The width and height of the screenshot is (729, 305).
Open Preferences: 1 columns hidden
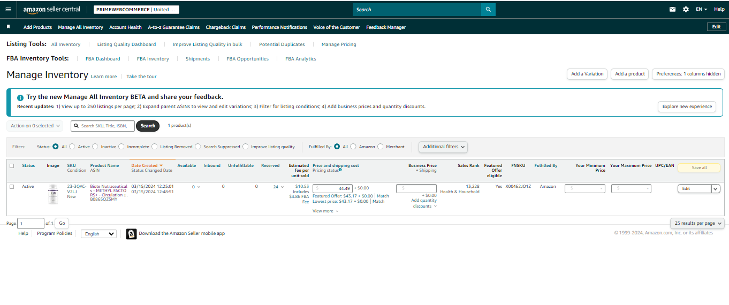688,74
